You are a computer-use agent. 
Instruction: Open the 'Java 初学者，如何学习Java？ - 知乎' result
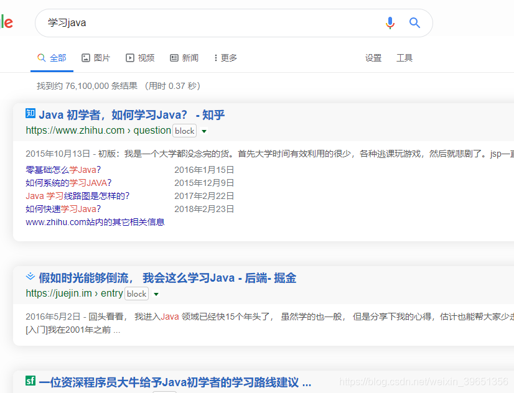[x=132, y=115]
